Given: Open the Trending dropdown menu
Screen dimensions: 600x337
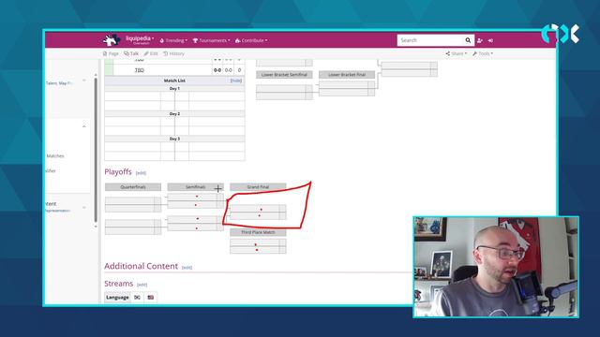Looking at the screenshot, I should click(173, 40).
